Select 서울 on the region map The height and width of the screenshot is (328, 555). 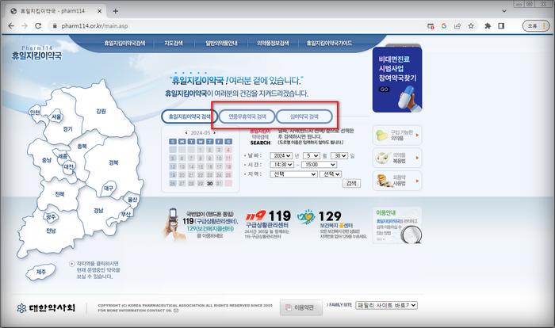tap(56, 116)
